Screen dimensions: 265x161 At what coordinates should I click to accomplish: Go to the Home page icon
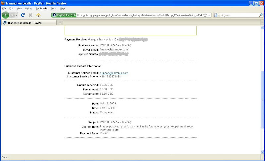point(38,15)
